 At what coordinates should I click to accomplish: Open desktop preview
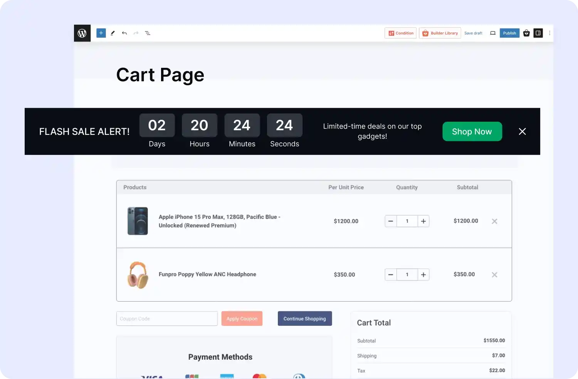point(492,33)
